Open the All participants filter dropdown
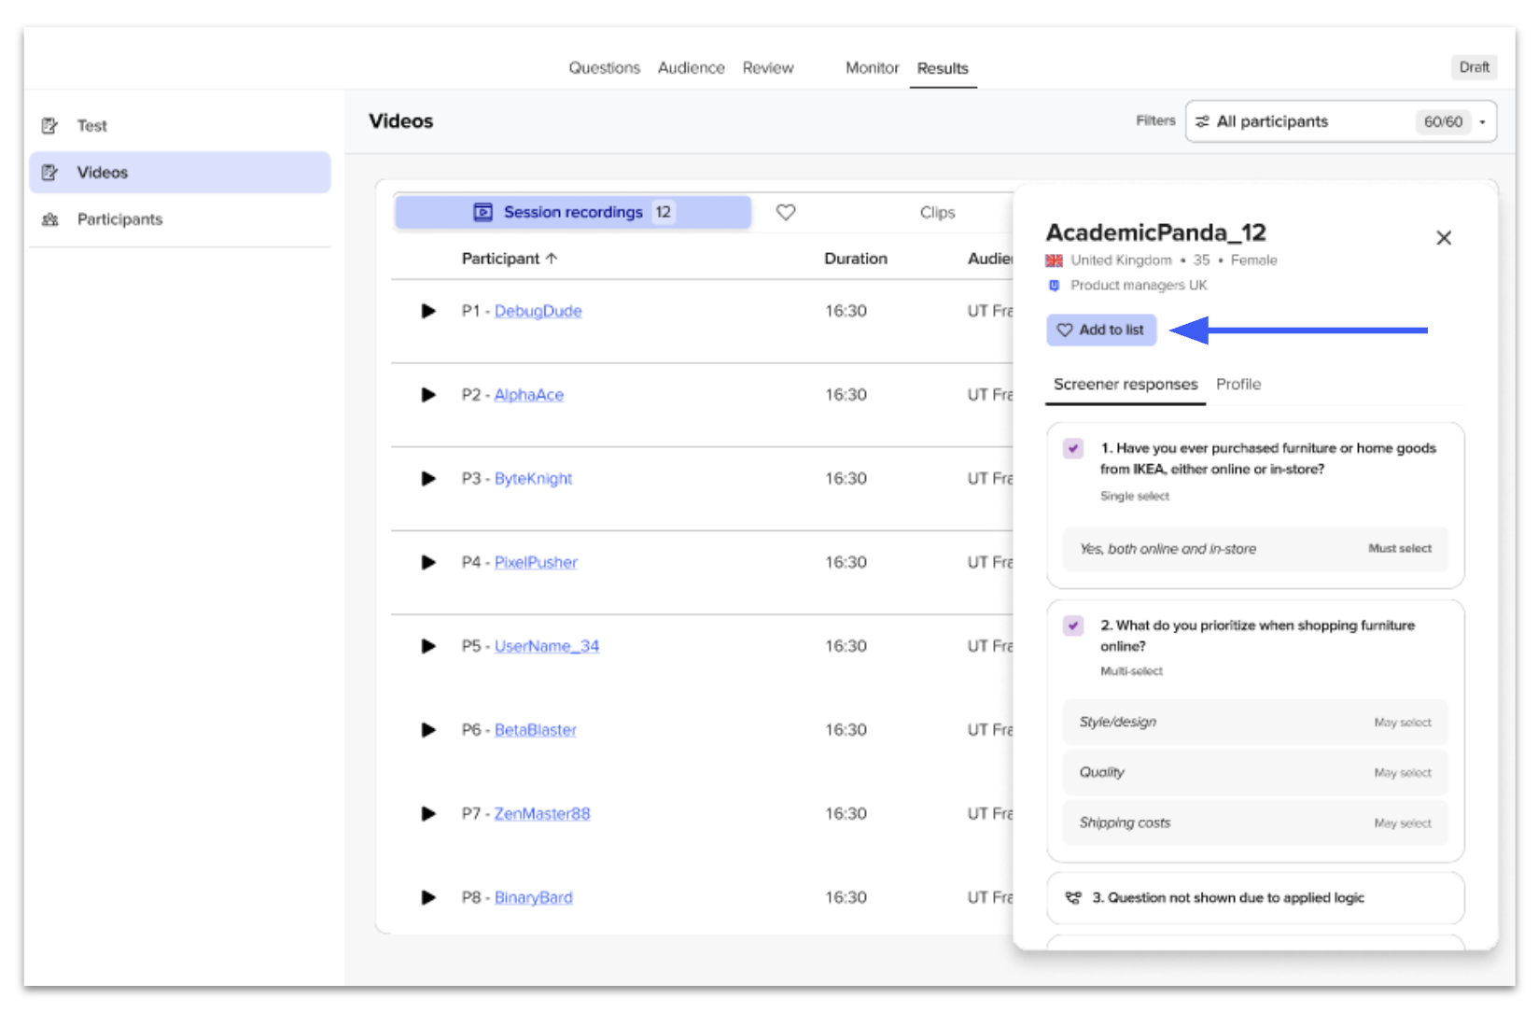1538x1012 pixels. point(1341,121)
